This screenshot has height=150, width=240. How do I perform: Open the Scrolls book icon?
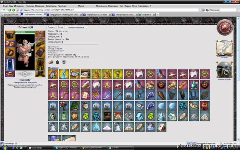224,48
